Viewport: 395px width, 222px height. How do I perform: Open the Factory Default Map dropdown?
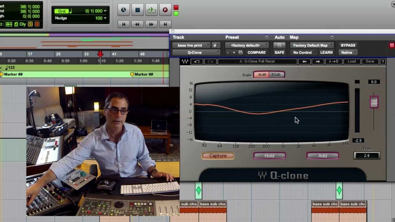coord(312,45)
